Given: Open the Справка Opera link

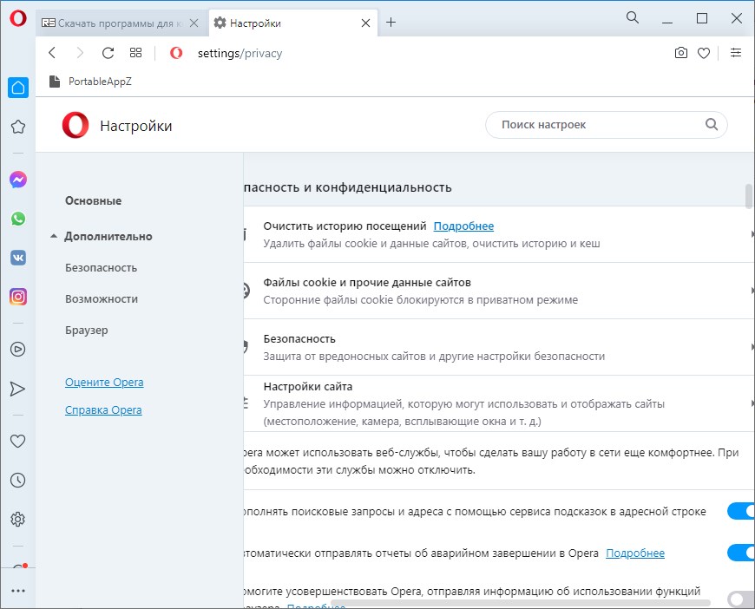Looking at the screenshot, I should click(x=103, y=410).
